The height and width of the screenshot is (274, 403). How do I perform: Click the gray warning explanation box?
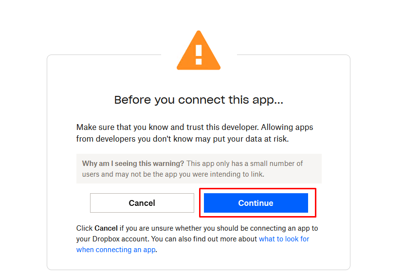pos(199,168)
